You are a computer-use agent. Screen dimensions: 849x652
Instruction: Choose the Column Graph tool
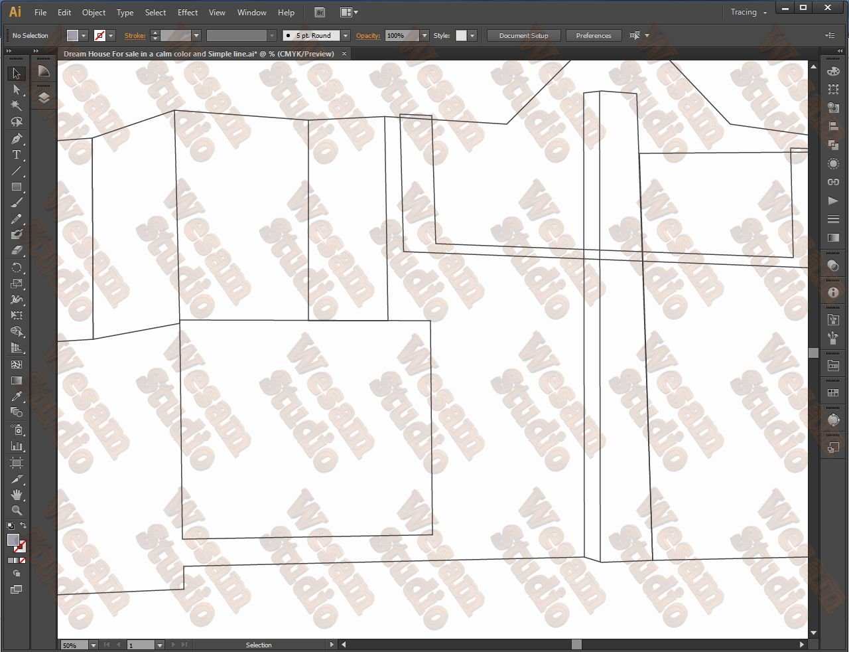[x=17, y=446]
